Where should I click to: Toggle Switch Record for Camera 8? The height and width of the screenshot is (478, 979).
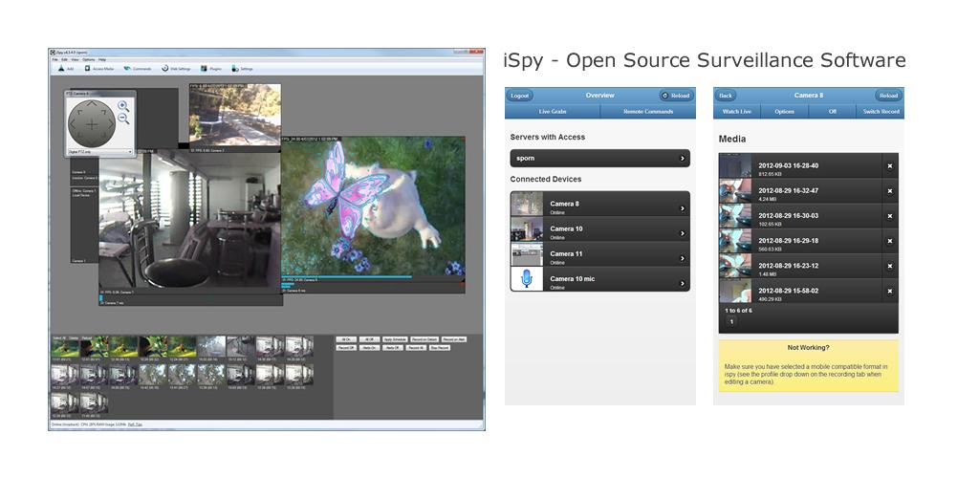coord(881,112)
